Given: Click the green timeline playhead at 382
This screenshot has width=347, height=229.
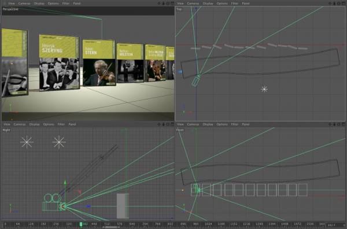Looking at the screenshot, I should coord(81,224).
